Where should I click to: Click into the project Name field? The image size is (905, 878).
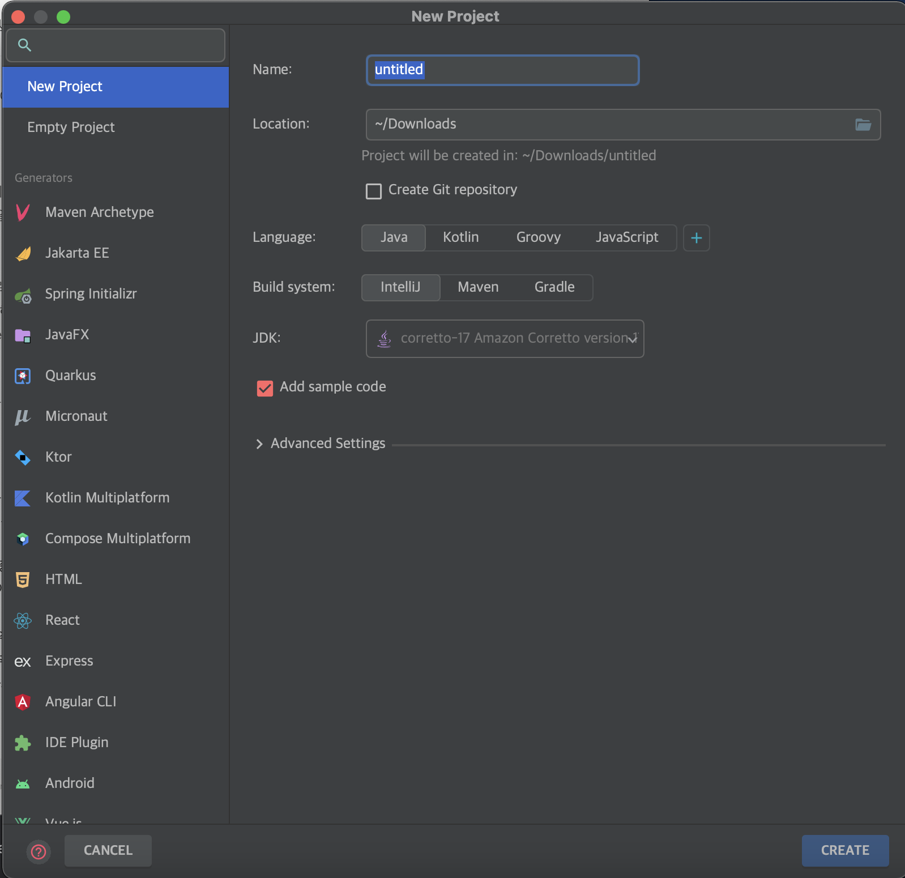click(x=502, y=70)
